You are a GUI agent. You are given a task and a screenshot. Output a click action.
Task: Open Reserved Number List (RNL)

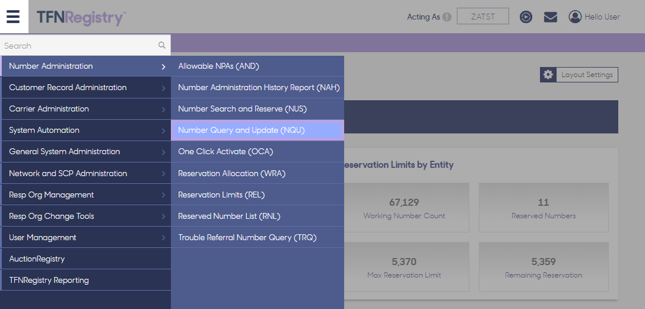(258, 216)
